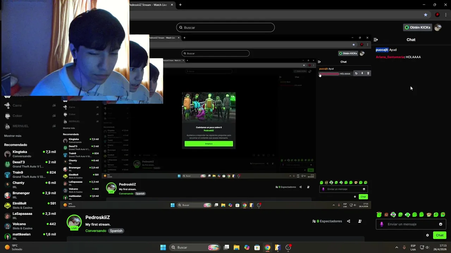The height and width of the screenshot is (253, 451).
Task: Insert the heart-eyes green emote at the row end
Action: (443, 214)
